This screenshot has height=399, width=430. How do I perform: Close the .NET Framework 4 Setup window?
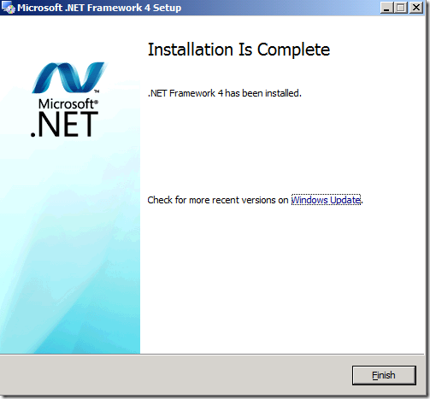coord(416,8)
